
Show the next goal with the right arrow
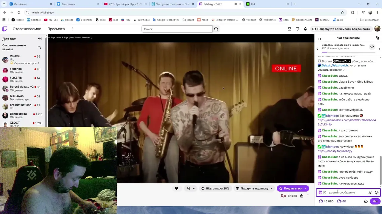click(379, 49)
